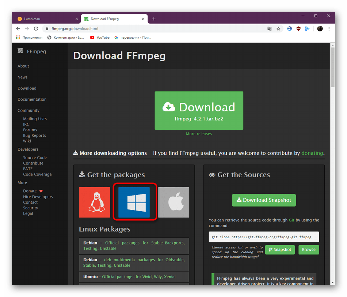Reload the page with refresh icon

[36, 28]
